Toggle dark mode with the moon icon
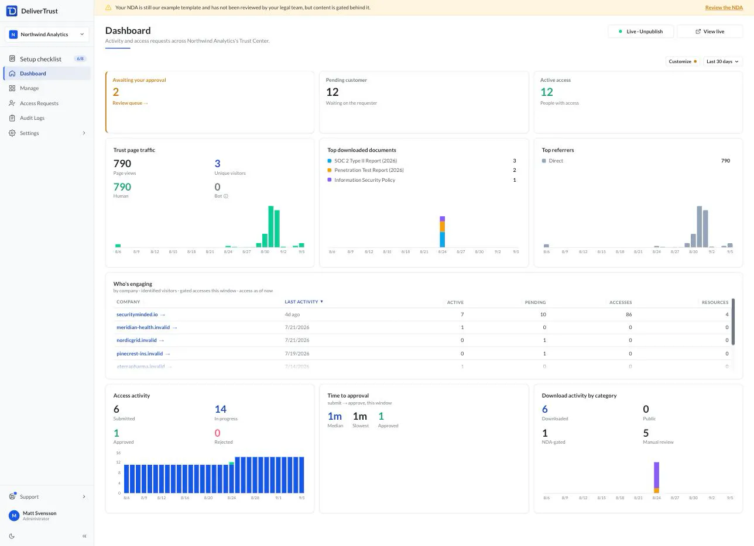Image resolution: width=754 pixels, height=546 pixels. 12,536
